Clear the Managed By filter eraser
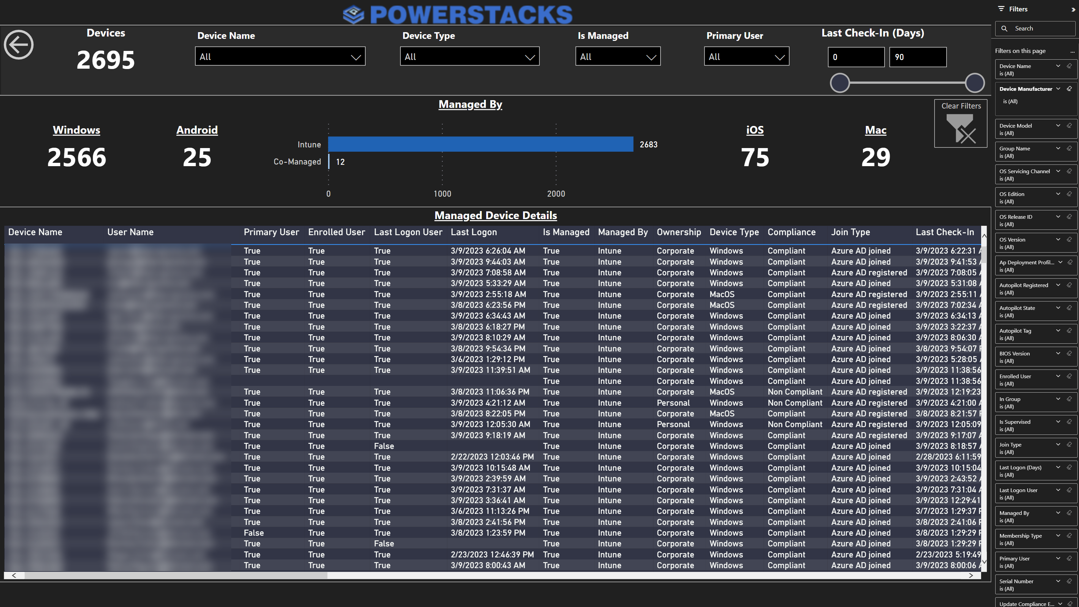 click(x=1069, y=513)
